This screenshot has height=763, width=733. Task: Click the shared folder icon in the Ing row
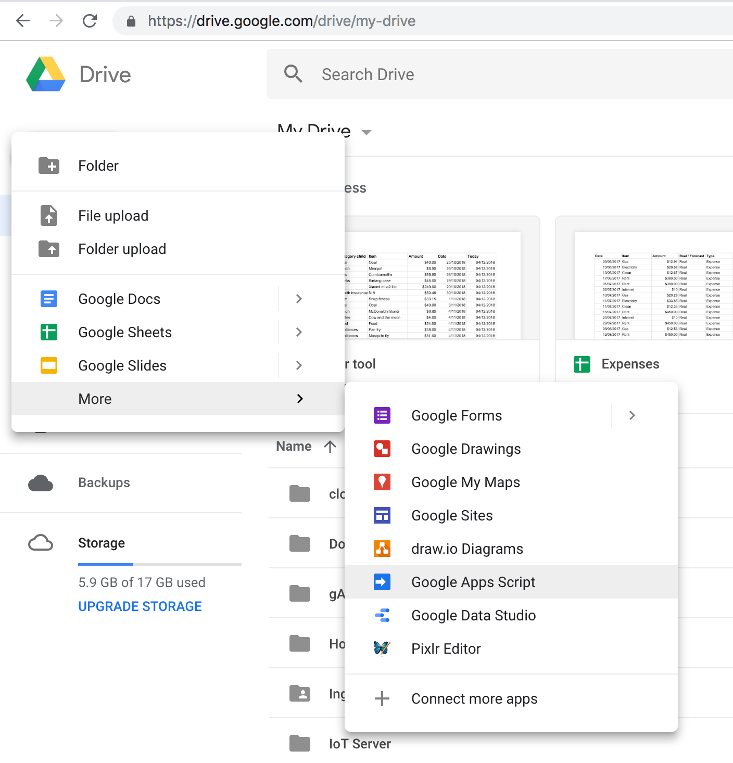click(x=300, y=693)
